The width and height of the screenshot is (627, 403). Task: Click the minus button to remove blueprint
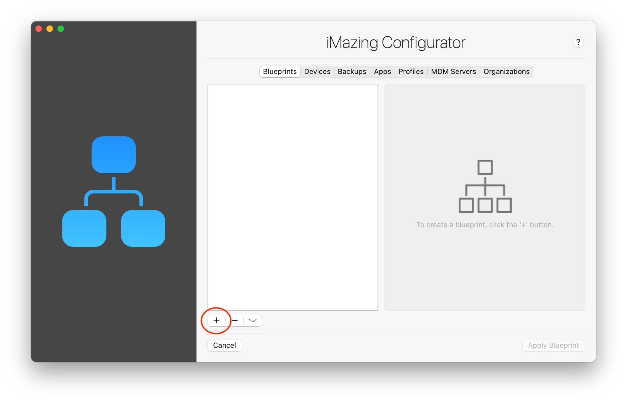pyautogui.click(x=235, y=320)
